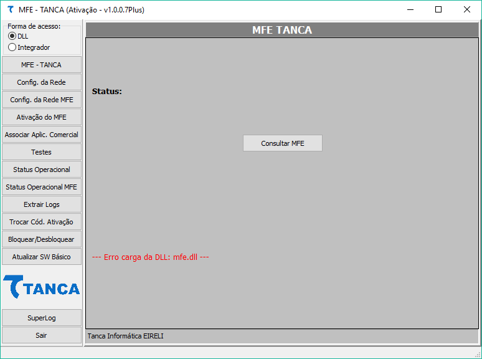
Task: Maximize the MFE - TANCA window
Action: pos(438,9)
